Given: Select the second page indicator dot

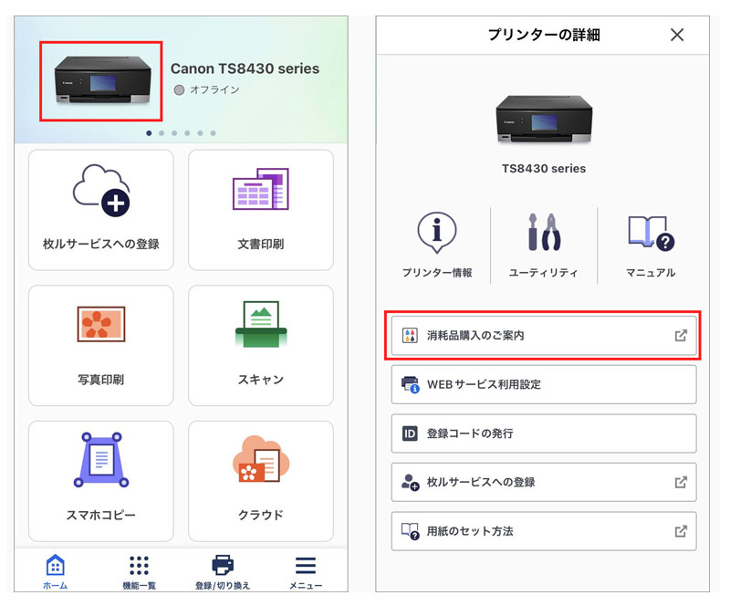Looking at the screenshot, I should click(x=162, y=133).
